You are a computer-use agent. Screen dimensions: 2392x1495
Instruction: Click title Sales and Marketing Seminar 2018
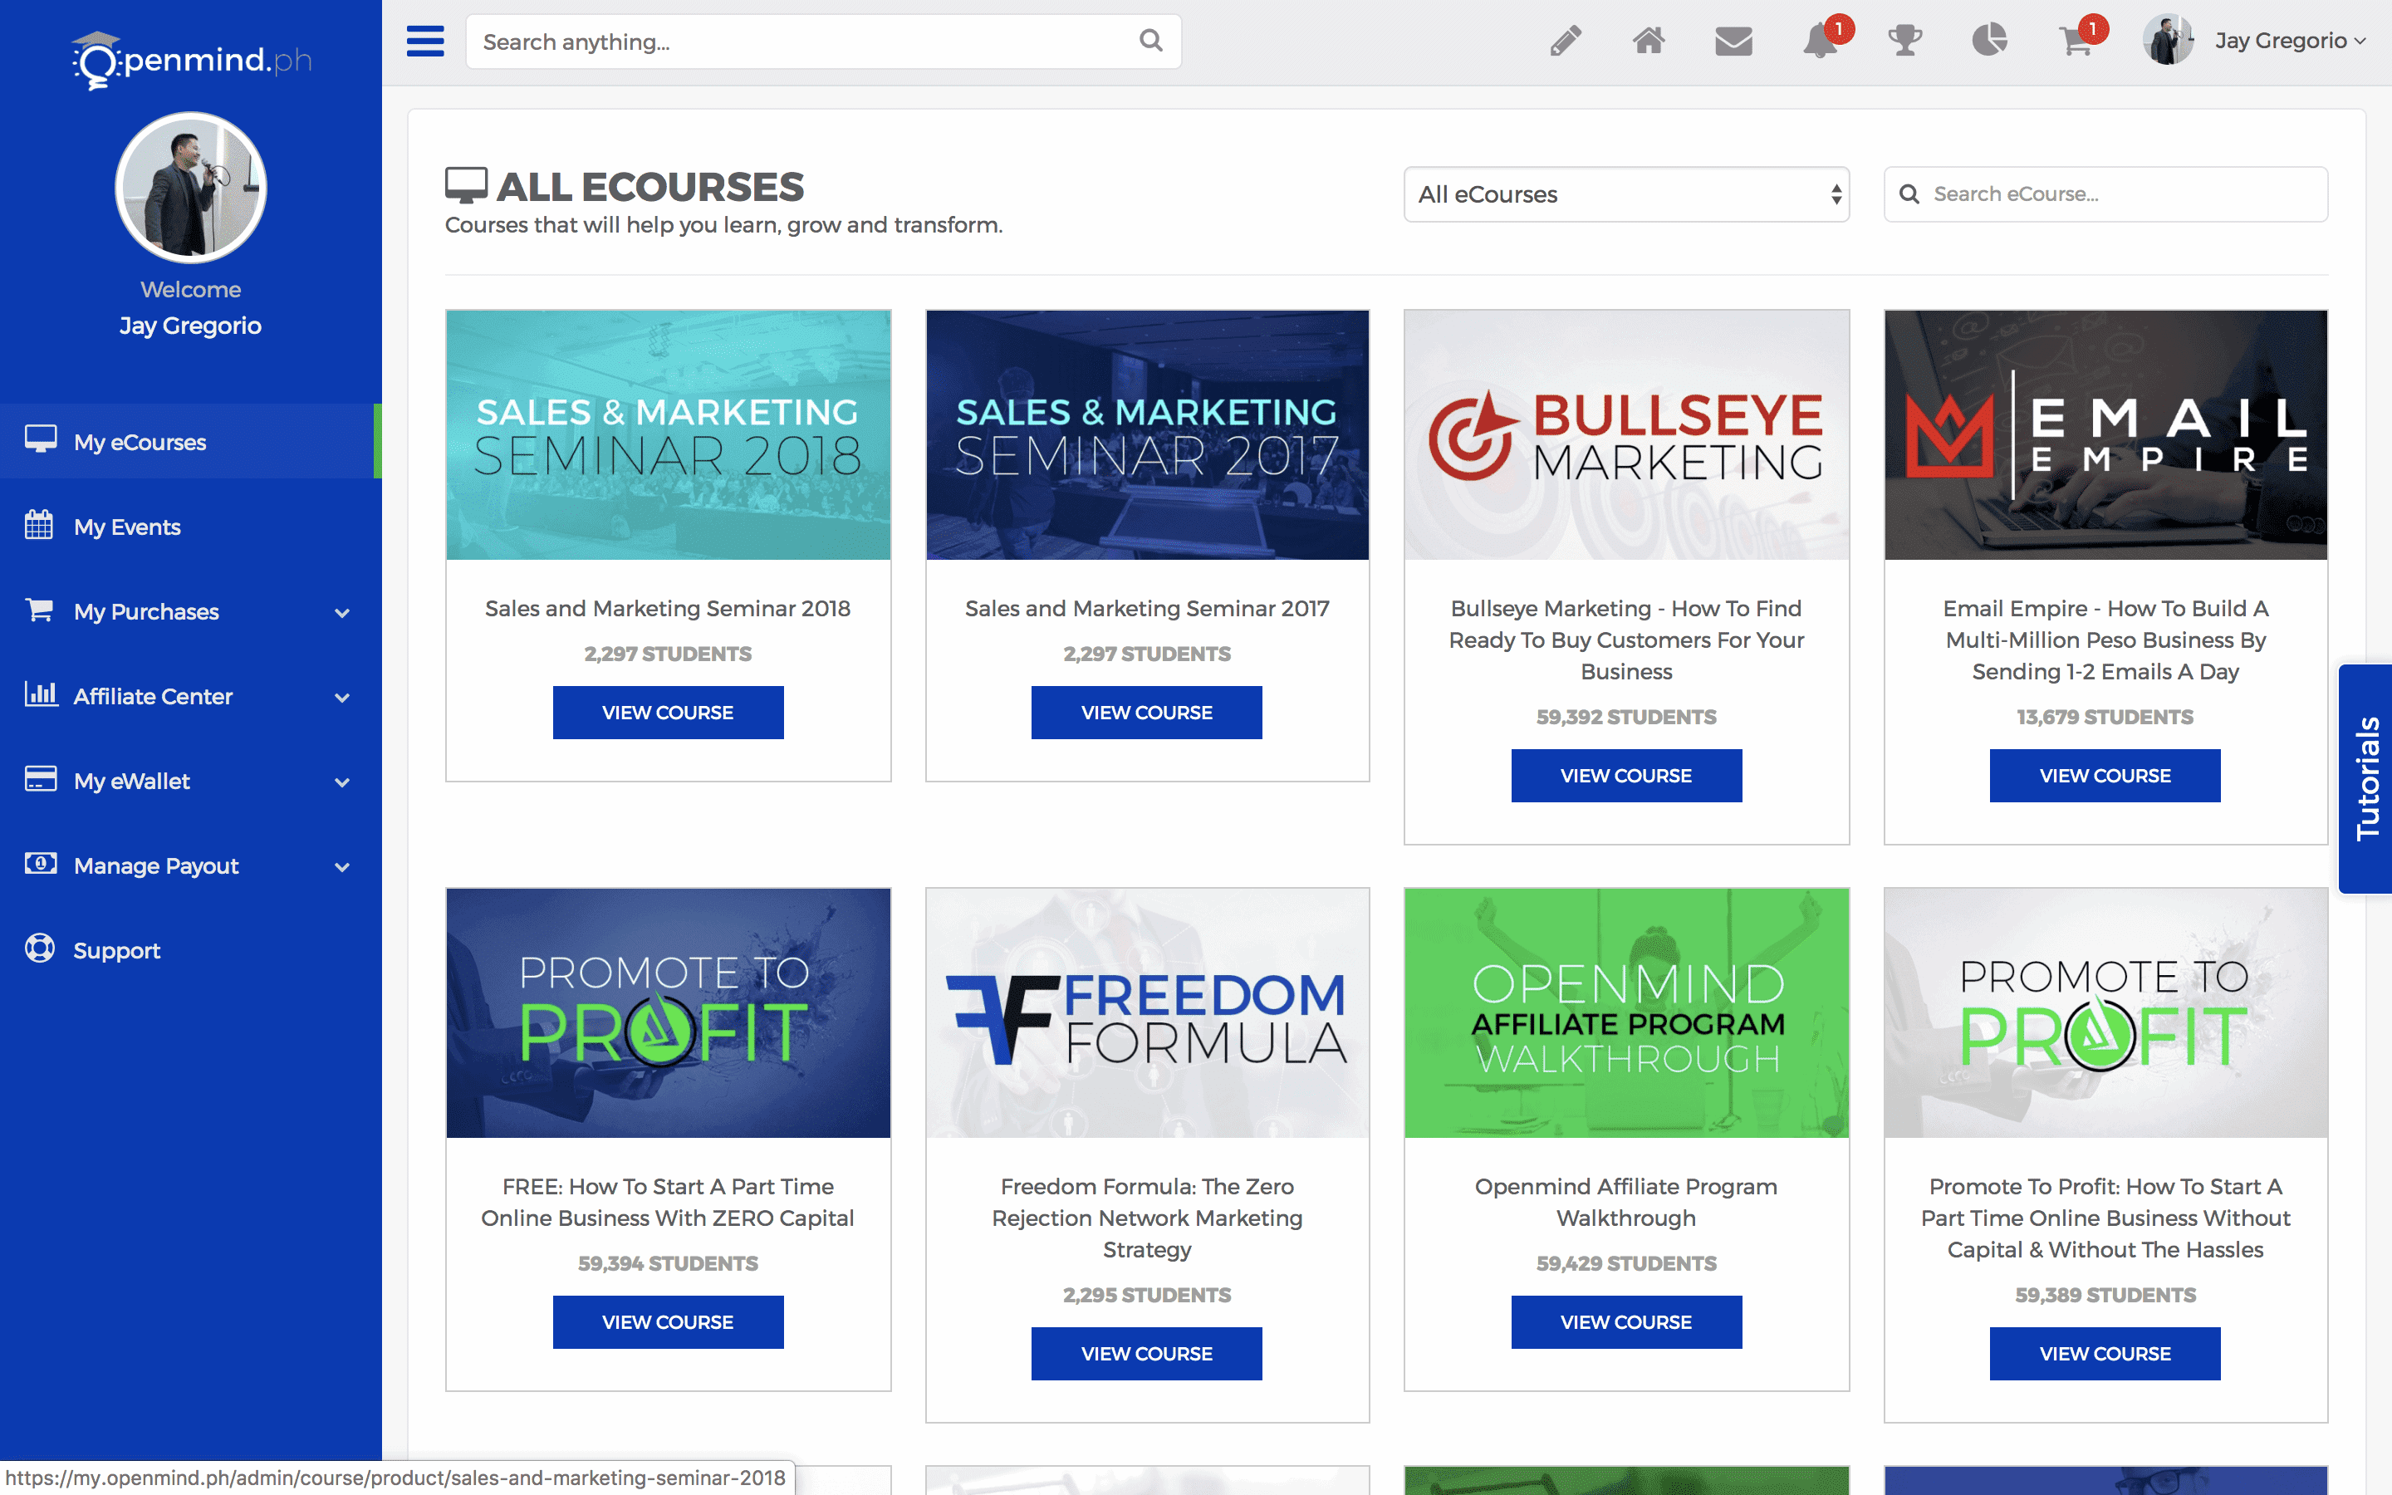668,609
